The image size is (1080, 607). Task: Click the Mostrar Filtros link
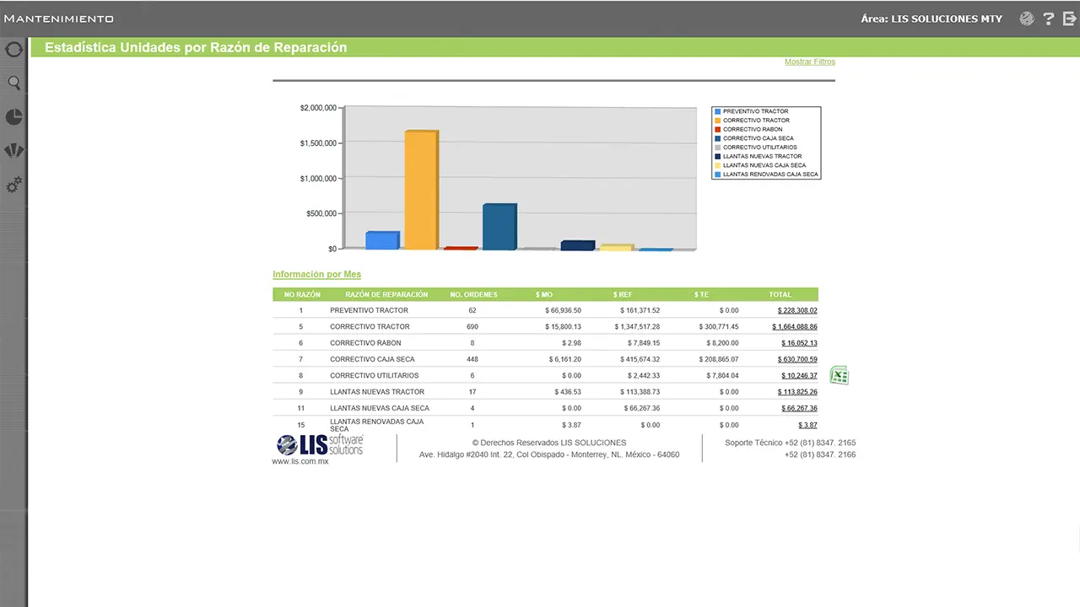809,62
